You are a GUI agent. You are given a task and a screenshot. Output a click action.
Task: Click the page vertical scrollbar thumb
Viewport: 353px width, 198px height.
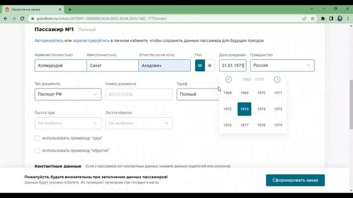point(351,105)
